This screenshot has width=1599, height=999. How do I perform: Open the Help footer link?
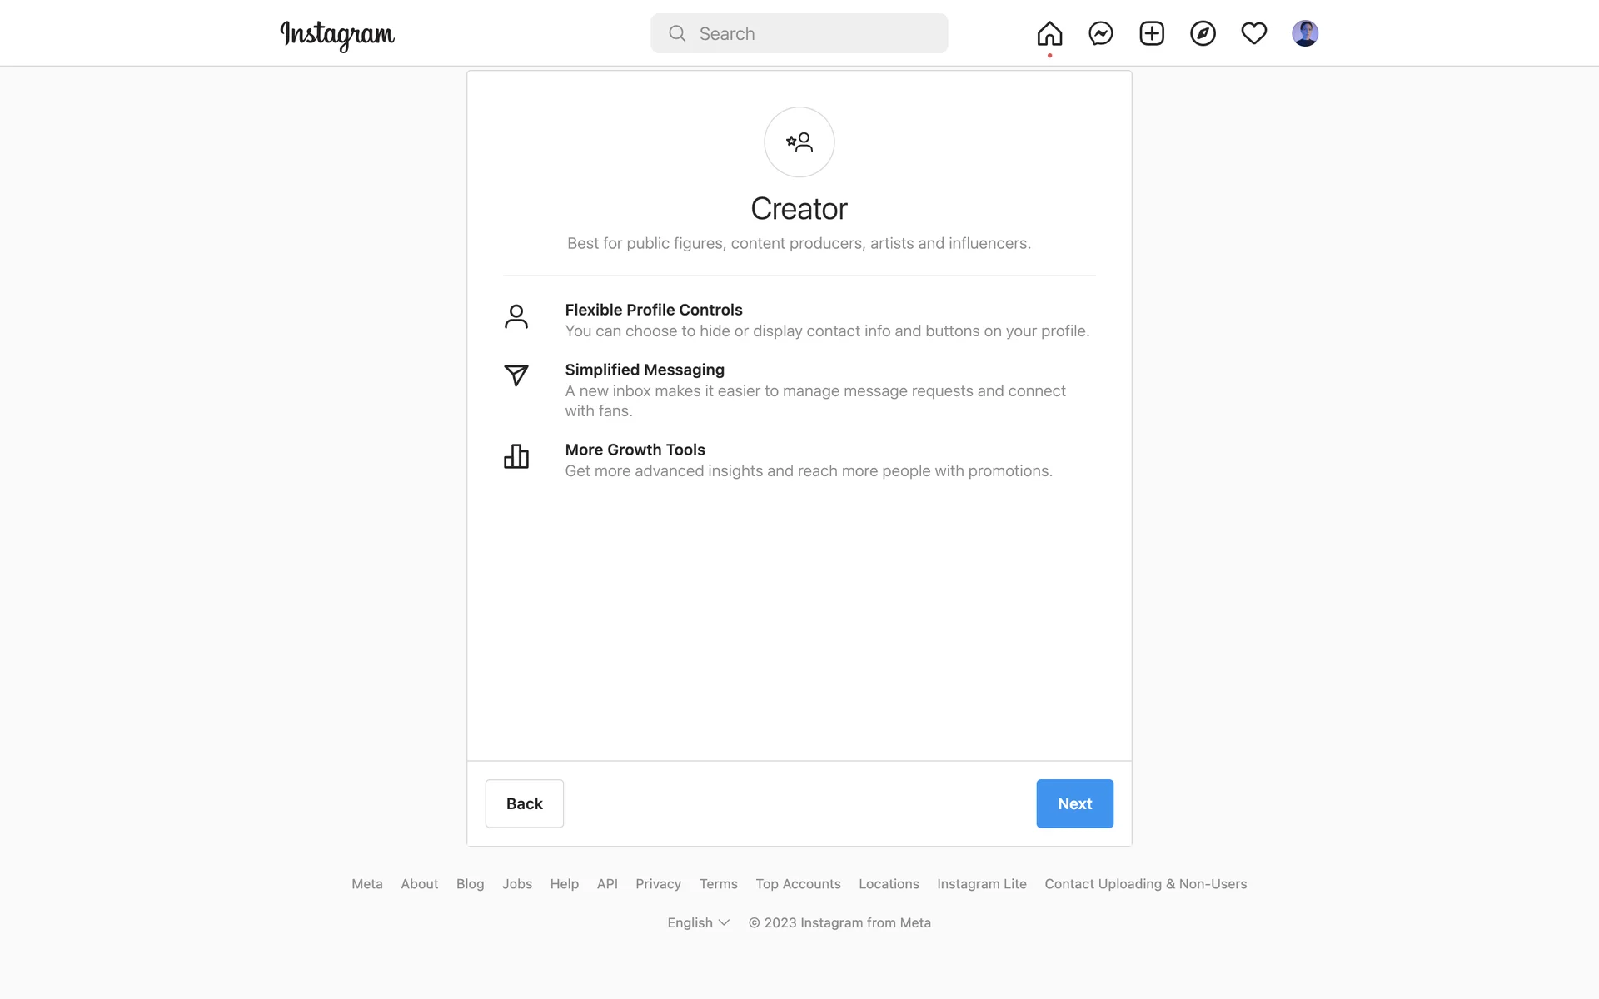click(x=564, y=884)
